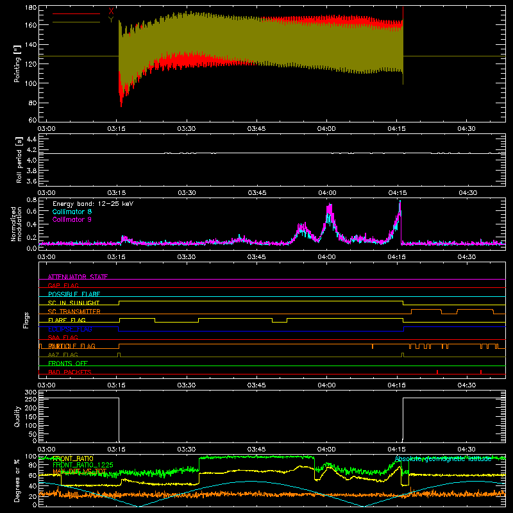Click the olive Y legend line sample
The image size is (513, 513).
pyautogui.click(x=76, y=22)
